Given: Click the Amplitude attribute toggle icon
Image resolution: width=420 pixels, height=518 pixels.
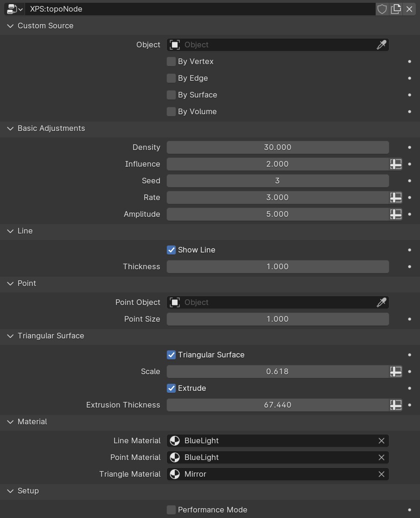Looking at the screenshot, I should (395, 214).
